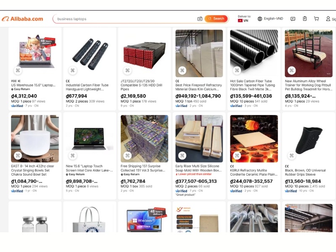Click the orange Search button
The height and width of the screenshot is (252, 336).
216,18
